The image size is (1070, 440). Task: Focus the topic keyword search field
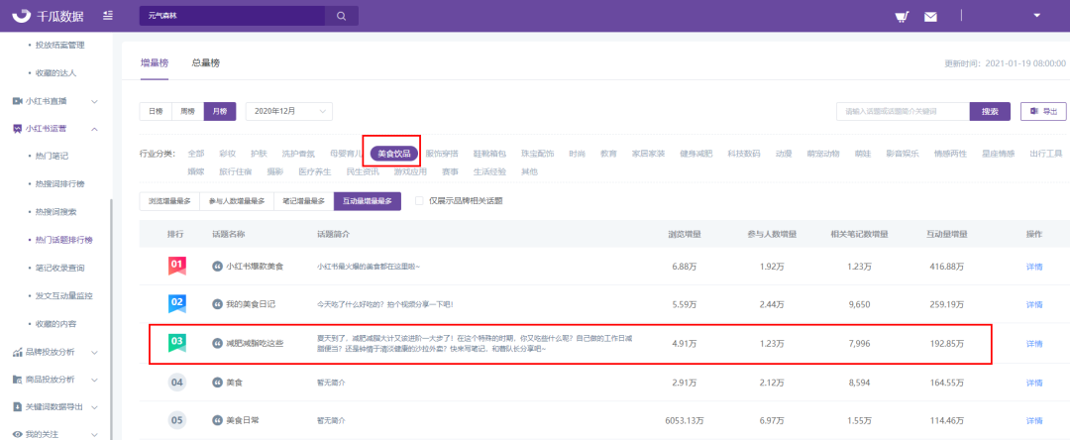pos(903,111)
